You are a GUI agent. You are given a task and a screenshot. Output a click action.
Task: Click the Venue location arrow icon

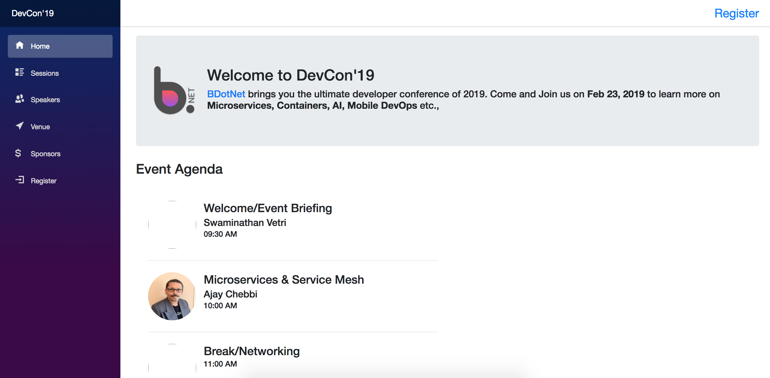pos(20,126)
